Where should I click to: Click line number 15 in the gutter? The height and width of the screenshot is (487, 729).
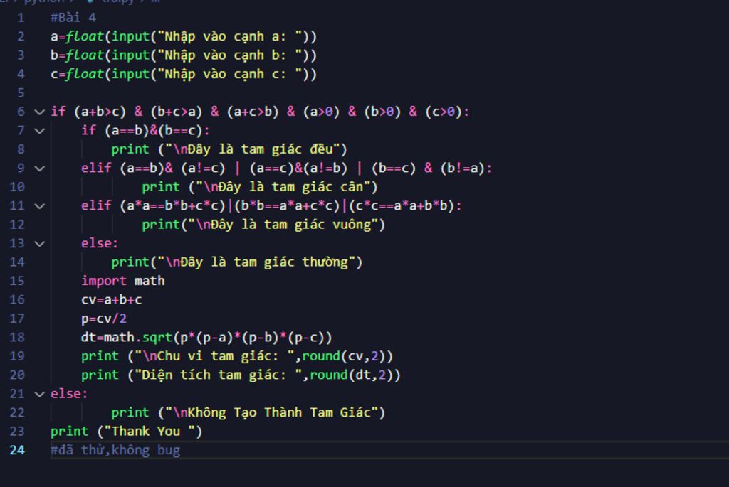(x=17, y=281)
